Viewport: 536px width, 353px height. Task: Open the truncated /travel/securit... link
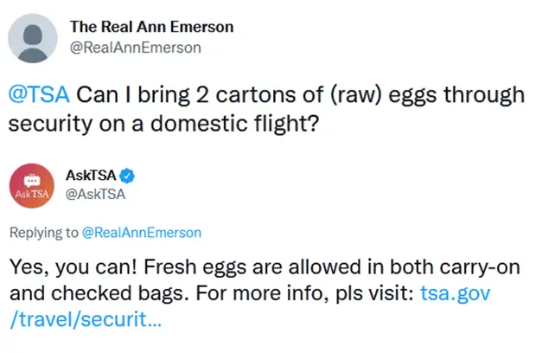[86, 319]
